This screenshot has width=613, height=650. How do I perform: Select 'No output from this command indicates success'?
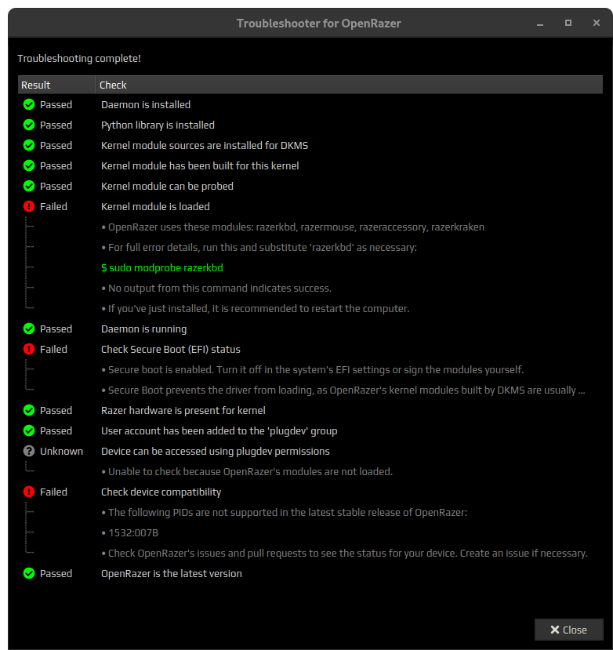(x=216, y=288)
